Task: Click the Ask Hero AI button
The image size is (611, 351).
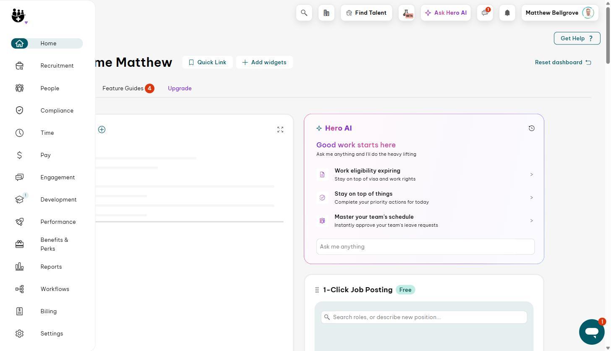Action: (x=446, y=13)
